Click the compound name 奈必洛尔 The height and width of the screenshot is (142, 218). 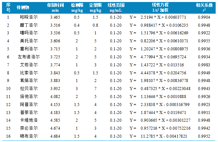click(29, 128)
